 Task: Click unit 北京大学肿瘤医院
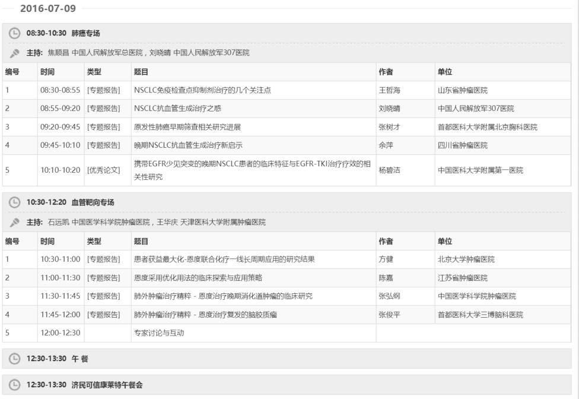(x=466, y=259)
